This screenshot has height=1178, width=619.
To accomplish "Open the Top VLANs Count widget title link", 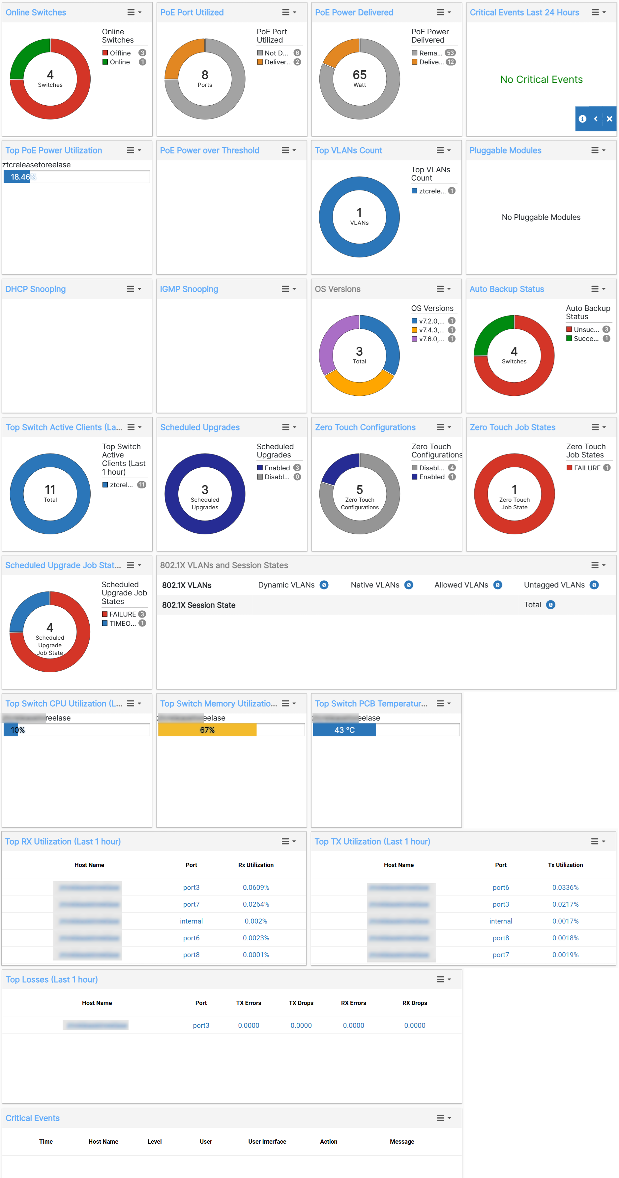I will (x=349, y=150).
